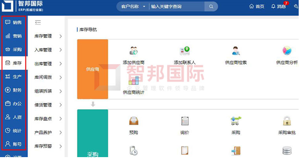
Task: Select the 库存 inventory sidebar module
Action: 13,63
